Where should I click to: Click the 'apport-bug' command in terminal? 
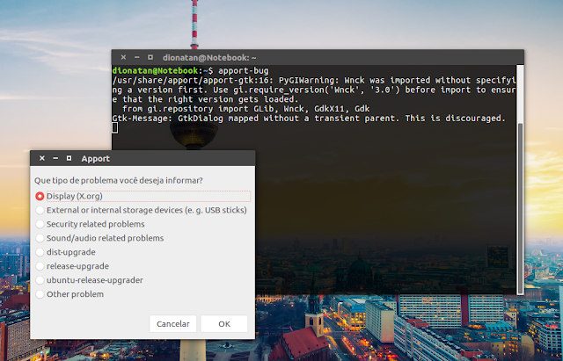[244, 70]
